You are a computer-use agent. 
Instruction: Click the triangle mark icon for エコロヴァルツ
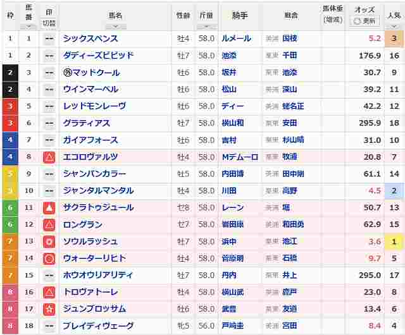pos(49,157)
